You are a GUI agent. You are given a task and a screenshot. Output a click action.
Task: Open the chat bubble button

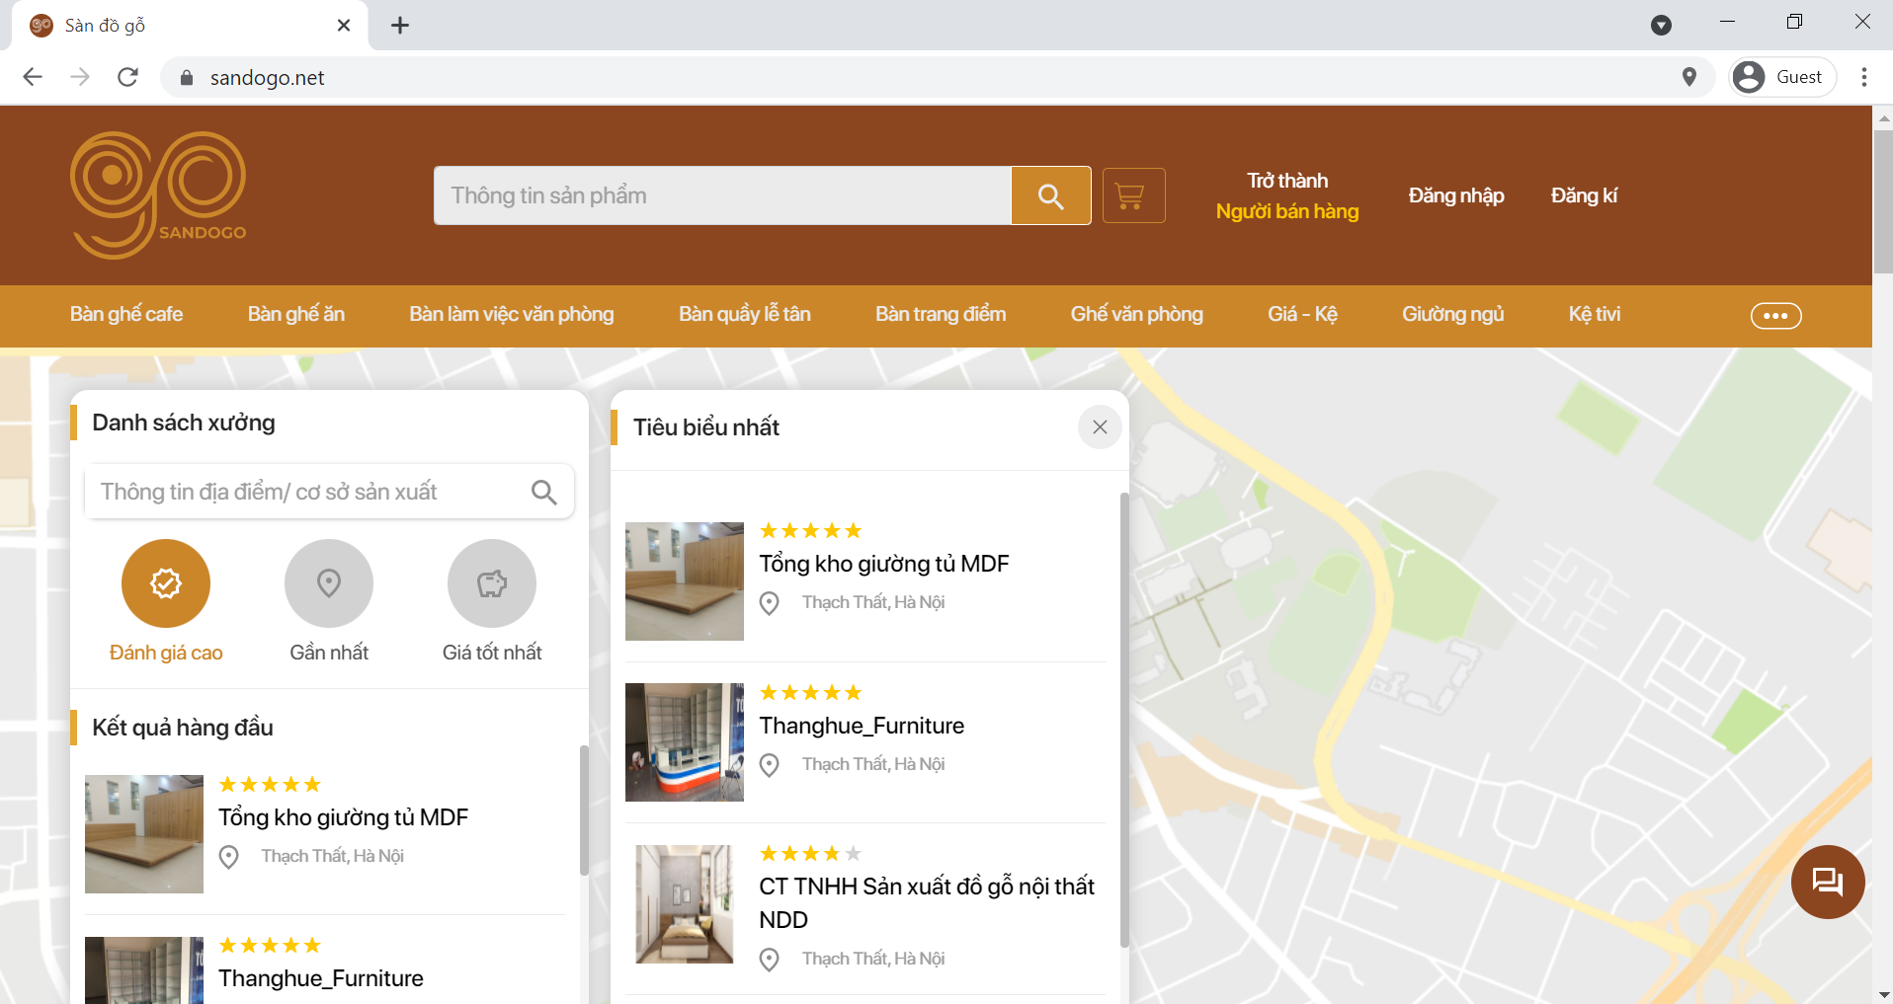tap(1828, 882)
